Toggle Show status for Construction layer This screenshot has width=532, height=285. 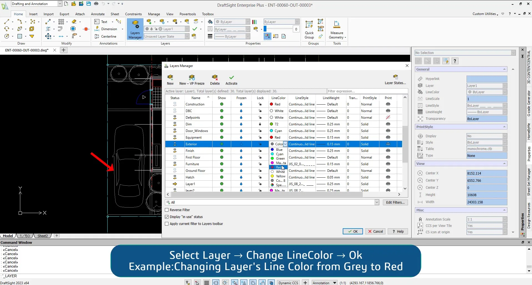coord(222,104)
